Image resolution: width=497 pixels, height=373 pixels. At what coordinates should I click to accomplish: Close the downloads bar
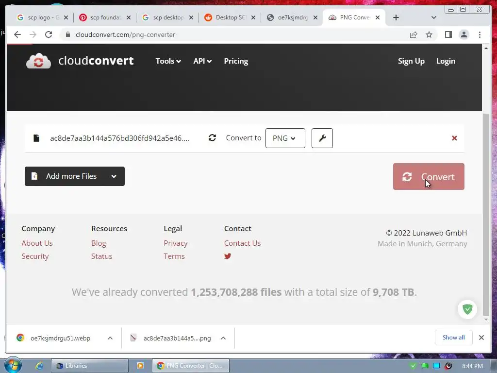pyautogui.click(x=481, y=338)
